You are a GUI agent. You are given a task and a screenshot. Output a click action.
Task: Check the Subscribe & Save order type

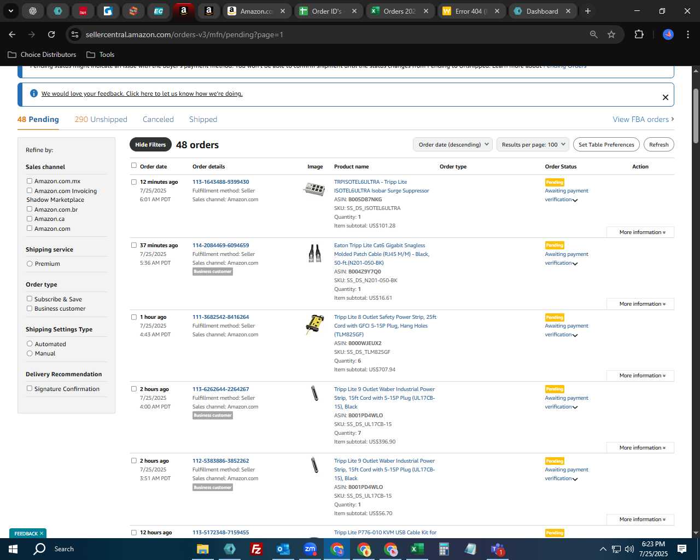click(x=30, y=299)
